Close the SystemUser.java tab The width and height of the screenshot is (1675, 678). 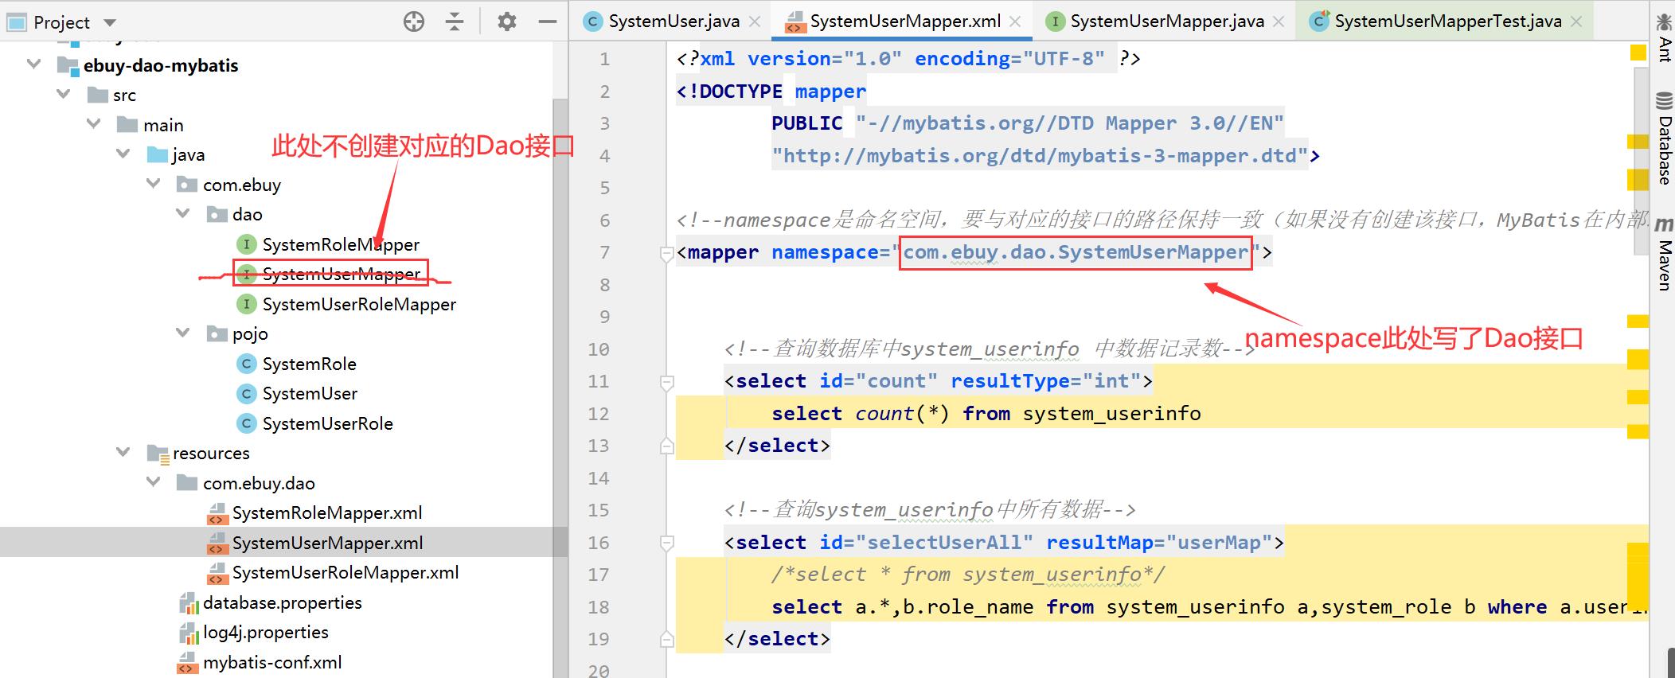click(755, 22)
